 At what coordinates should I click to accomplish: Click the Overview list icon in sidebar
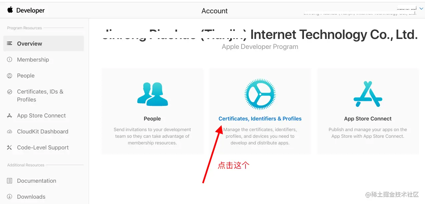10,43
